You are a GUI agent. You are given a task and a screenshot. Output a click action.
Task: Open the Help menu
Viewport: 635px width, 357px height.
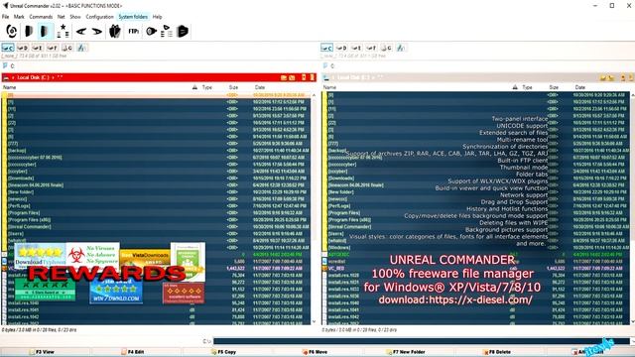point(157,17)
